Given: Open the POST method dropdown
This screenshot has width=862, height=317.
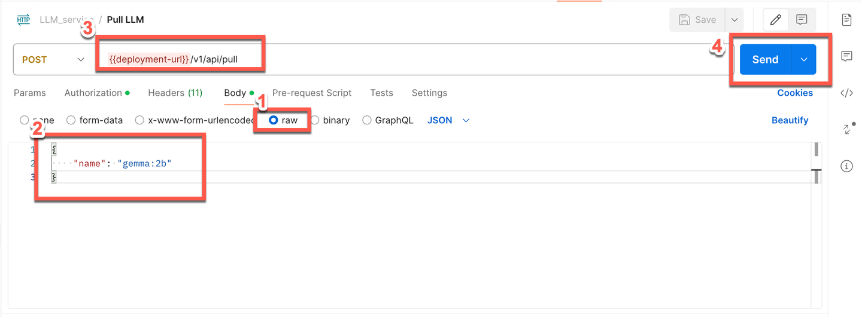Looking at the screenshot, I should pos(53,59).
